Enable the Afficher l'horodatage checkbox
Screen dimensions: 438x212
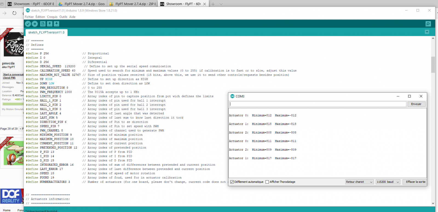[267, 182]
